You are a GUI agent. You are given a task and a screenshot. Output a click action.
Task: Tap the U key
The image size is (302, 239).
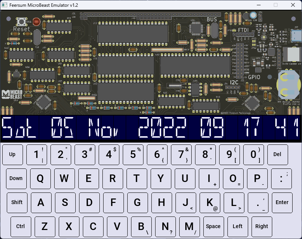pos(185,179)
